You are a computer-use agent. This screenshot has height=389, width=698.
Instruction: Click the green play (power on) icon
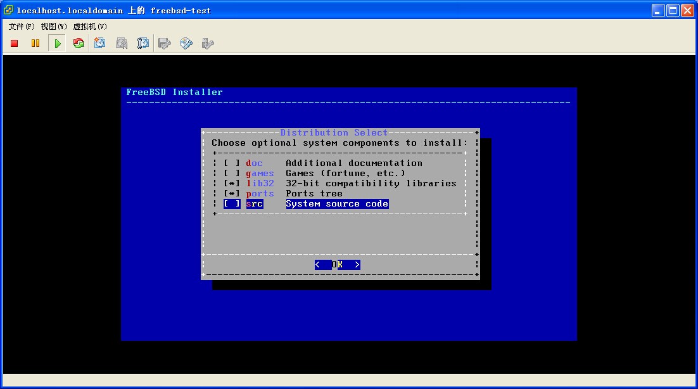coord(58,44)
